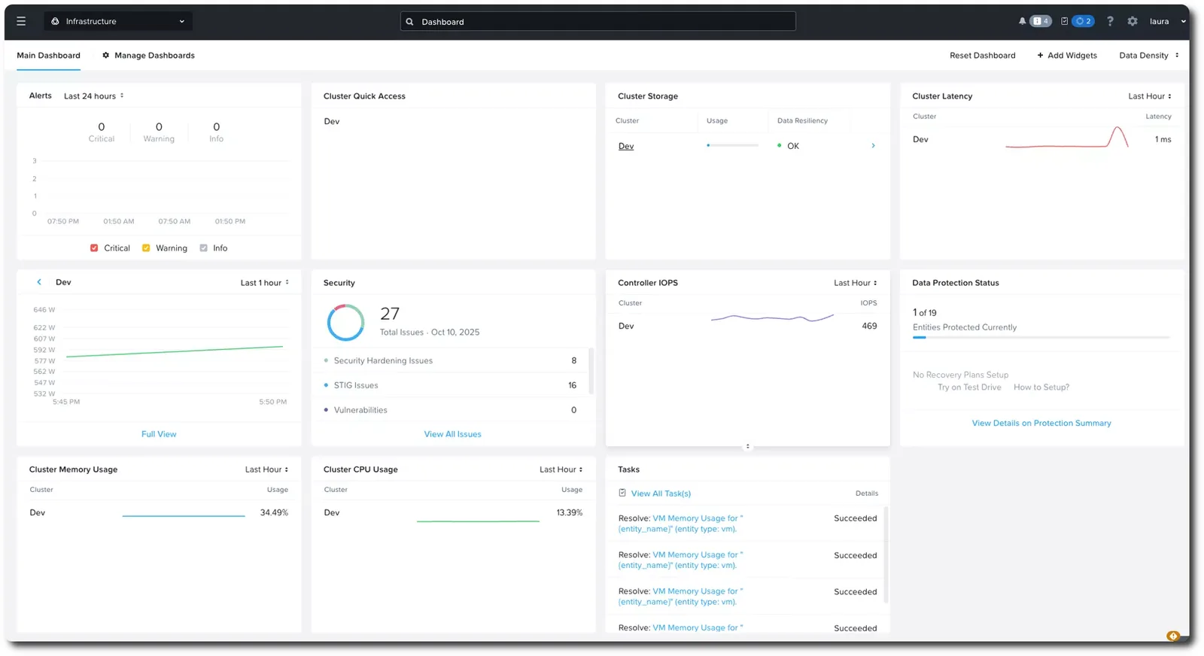Change Controller IOPS Last Hour range

coord(856,282)
